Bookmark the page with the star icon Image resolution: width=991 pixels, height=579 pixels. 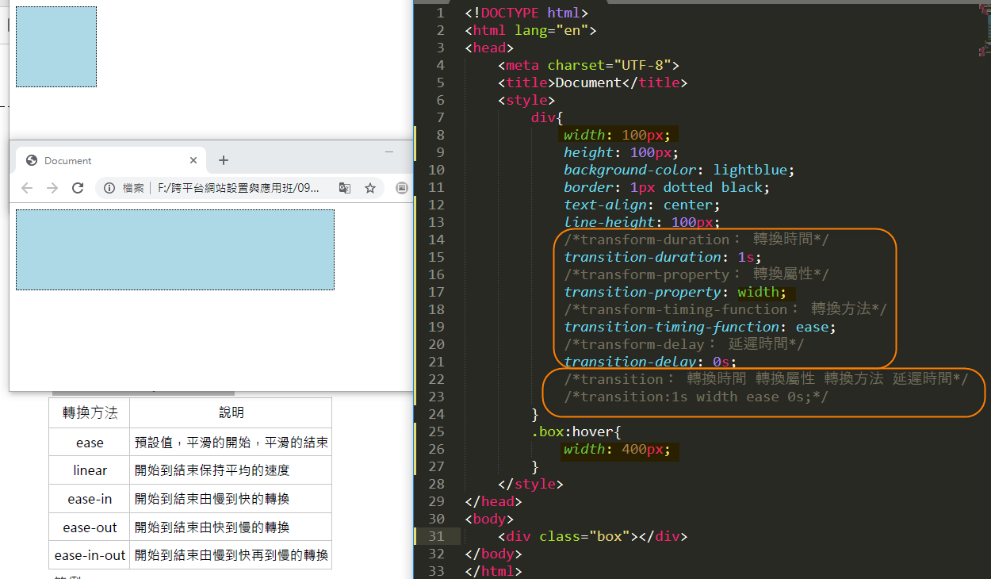[x=370, y=188]
